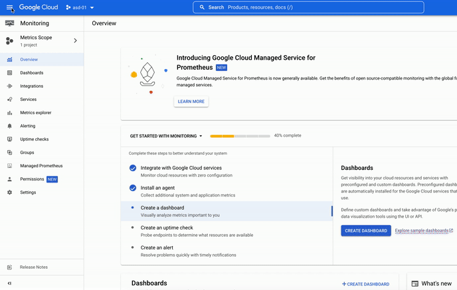Viewport: 457px width, 290px height.
Task: Select the Create a dashboard step
Action: click(227, 211)
